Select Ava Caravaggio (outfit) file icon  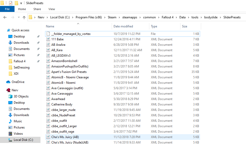coord(48,88)
